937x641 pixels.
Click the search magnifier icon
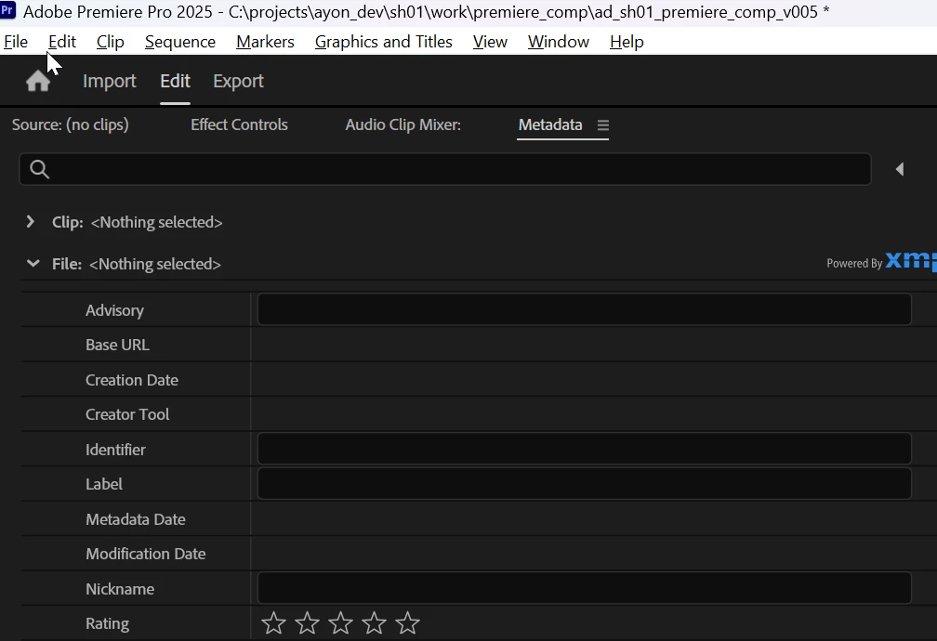pyautogui.click(x=39, y=170)
